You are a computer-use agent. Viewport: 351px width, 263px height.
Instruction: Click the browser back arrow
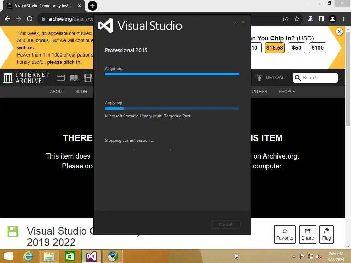[8, 19]
